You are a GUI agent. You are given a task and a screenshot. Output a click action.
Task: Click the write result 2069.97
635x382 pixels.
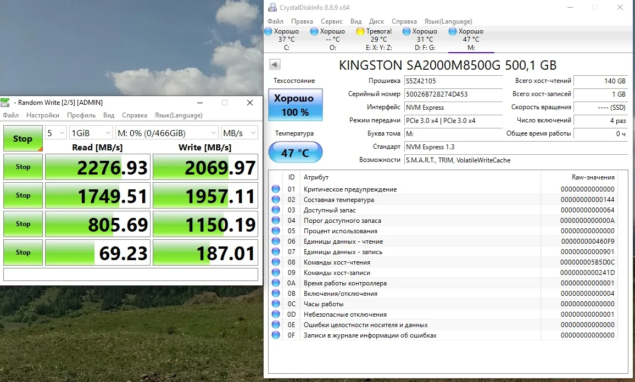pyautogui.click(x=205, y=167)
